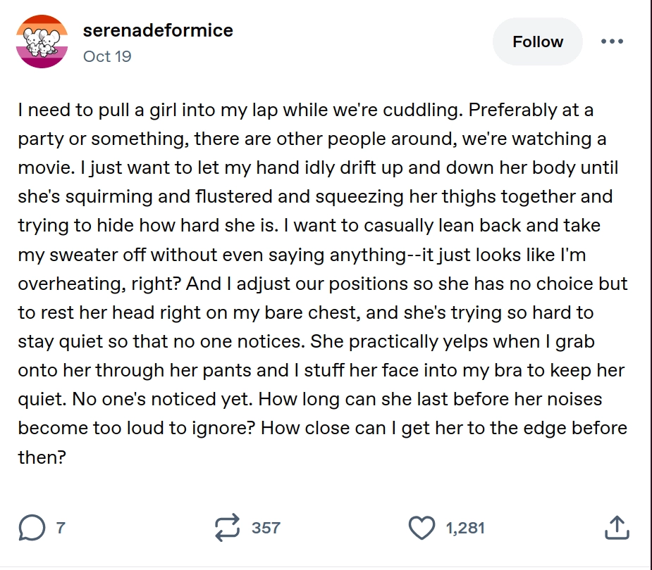Screen dimensions: 652x570
Task: Tap the reblog arrows to share to your blog
Action: 227,526
